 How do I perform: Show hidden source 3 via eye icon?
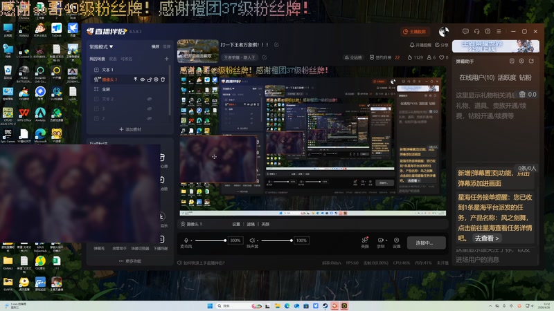tap(150, 109)
